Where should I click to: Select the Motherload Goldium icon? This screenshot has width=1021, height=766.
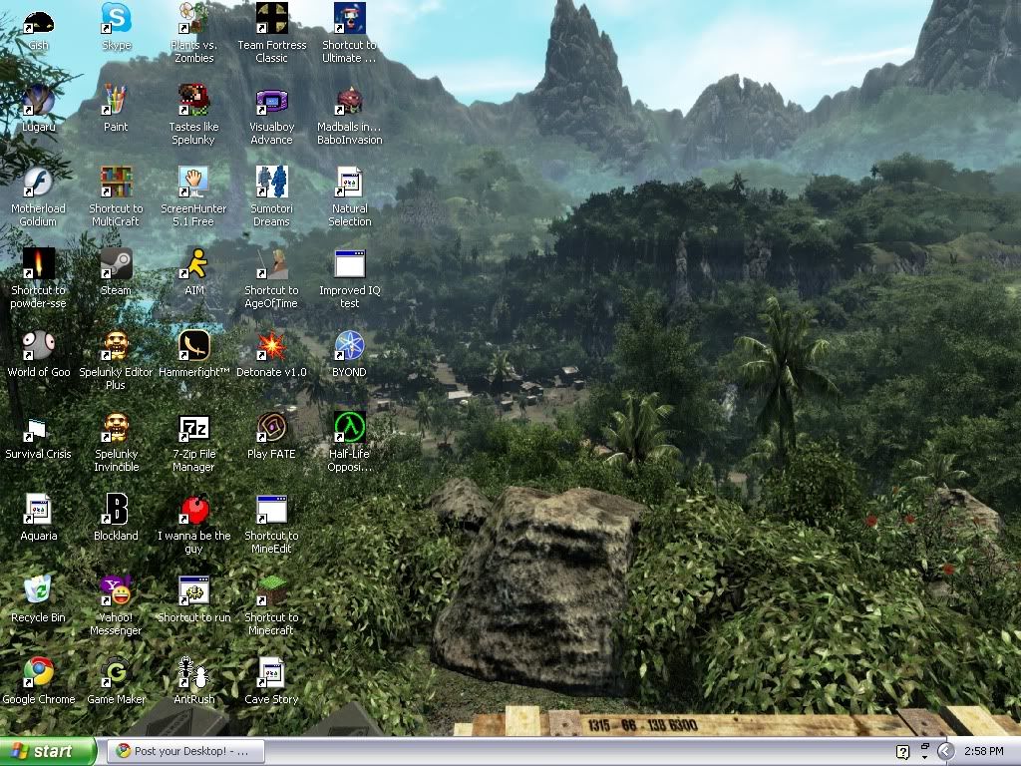[39, 183]
